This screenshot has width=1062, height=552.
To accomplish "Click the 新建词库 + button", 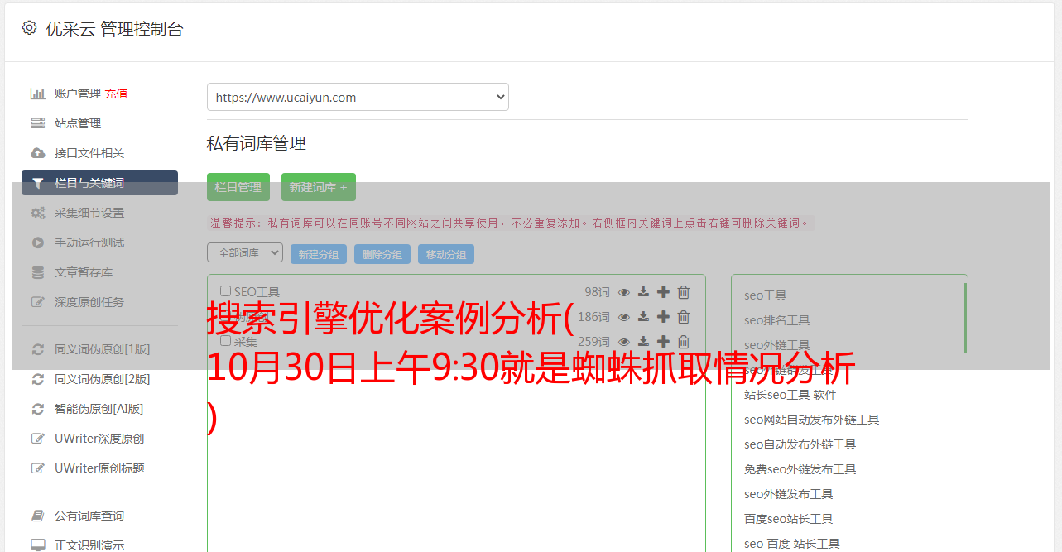I will click(319, 187).
